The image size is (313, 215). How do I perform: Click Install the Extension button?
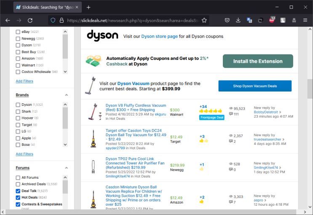click(258, 61)
